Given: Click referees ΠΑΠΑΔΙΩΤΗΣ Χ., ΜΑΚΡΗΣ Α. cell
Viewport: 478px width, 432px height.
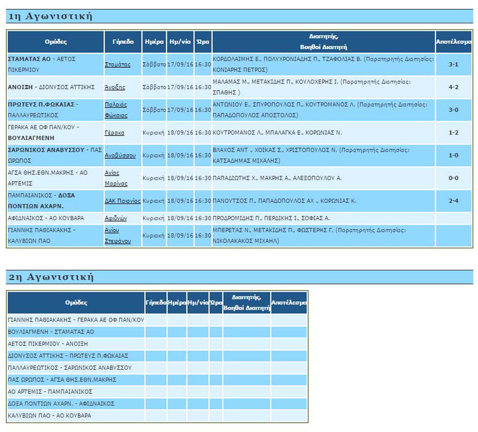Looking at the screenshot, I should tap(323, 178).
